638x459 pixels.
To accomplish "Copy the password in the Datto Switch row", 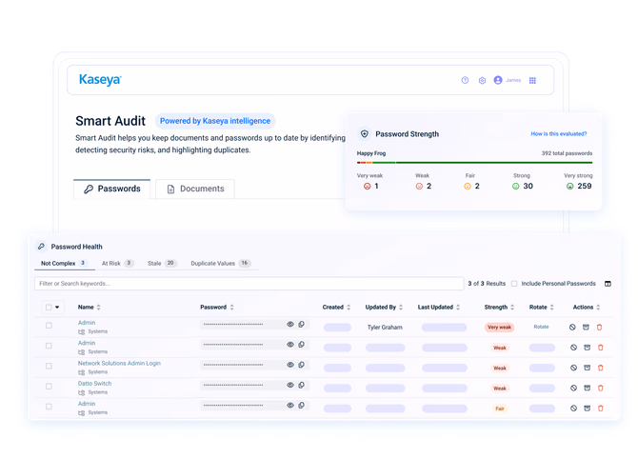I will point(302,385).
